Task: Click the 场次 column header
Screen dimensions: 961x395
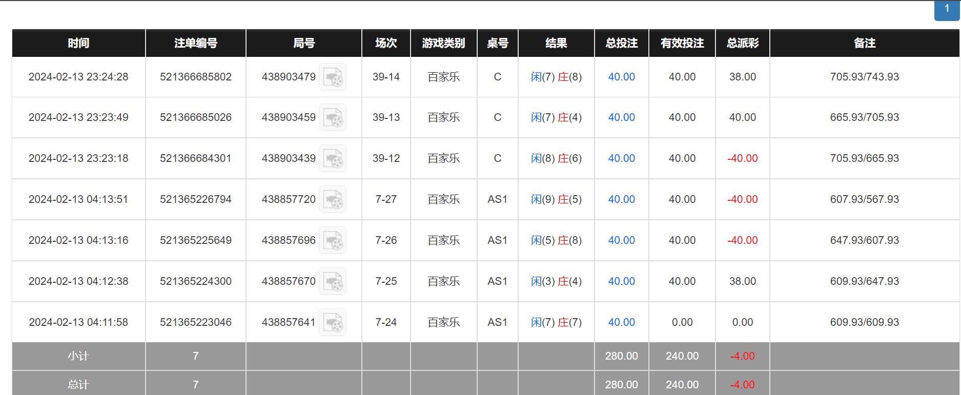Action: click(386, 43)
